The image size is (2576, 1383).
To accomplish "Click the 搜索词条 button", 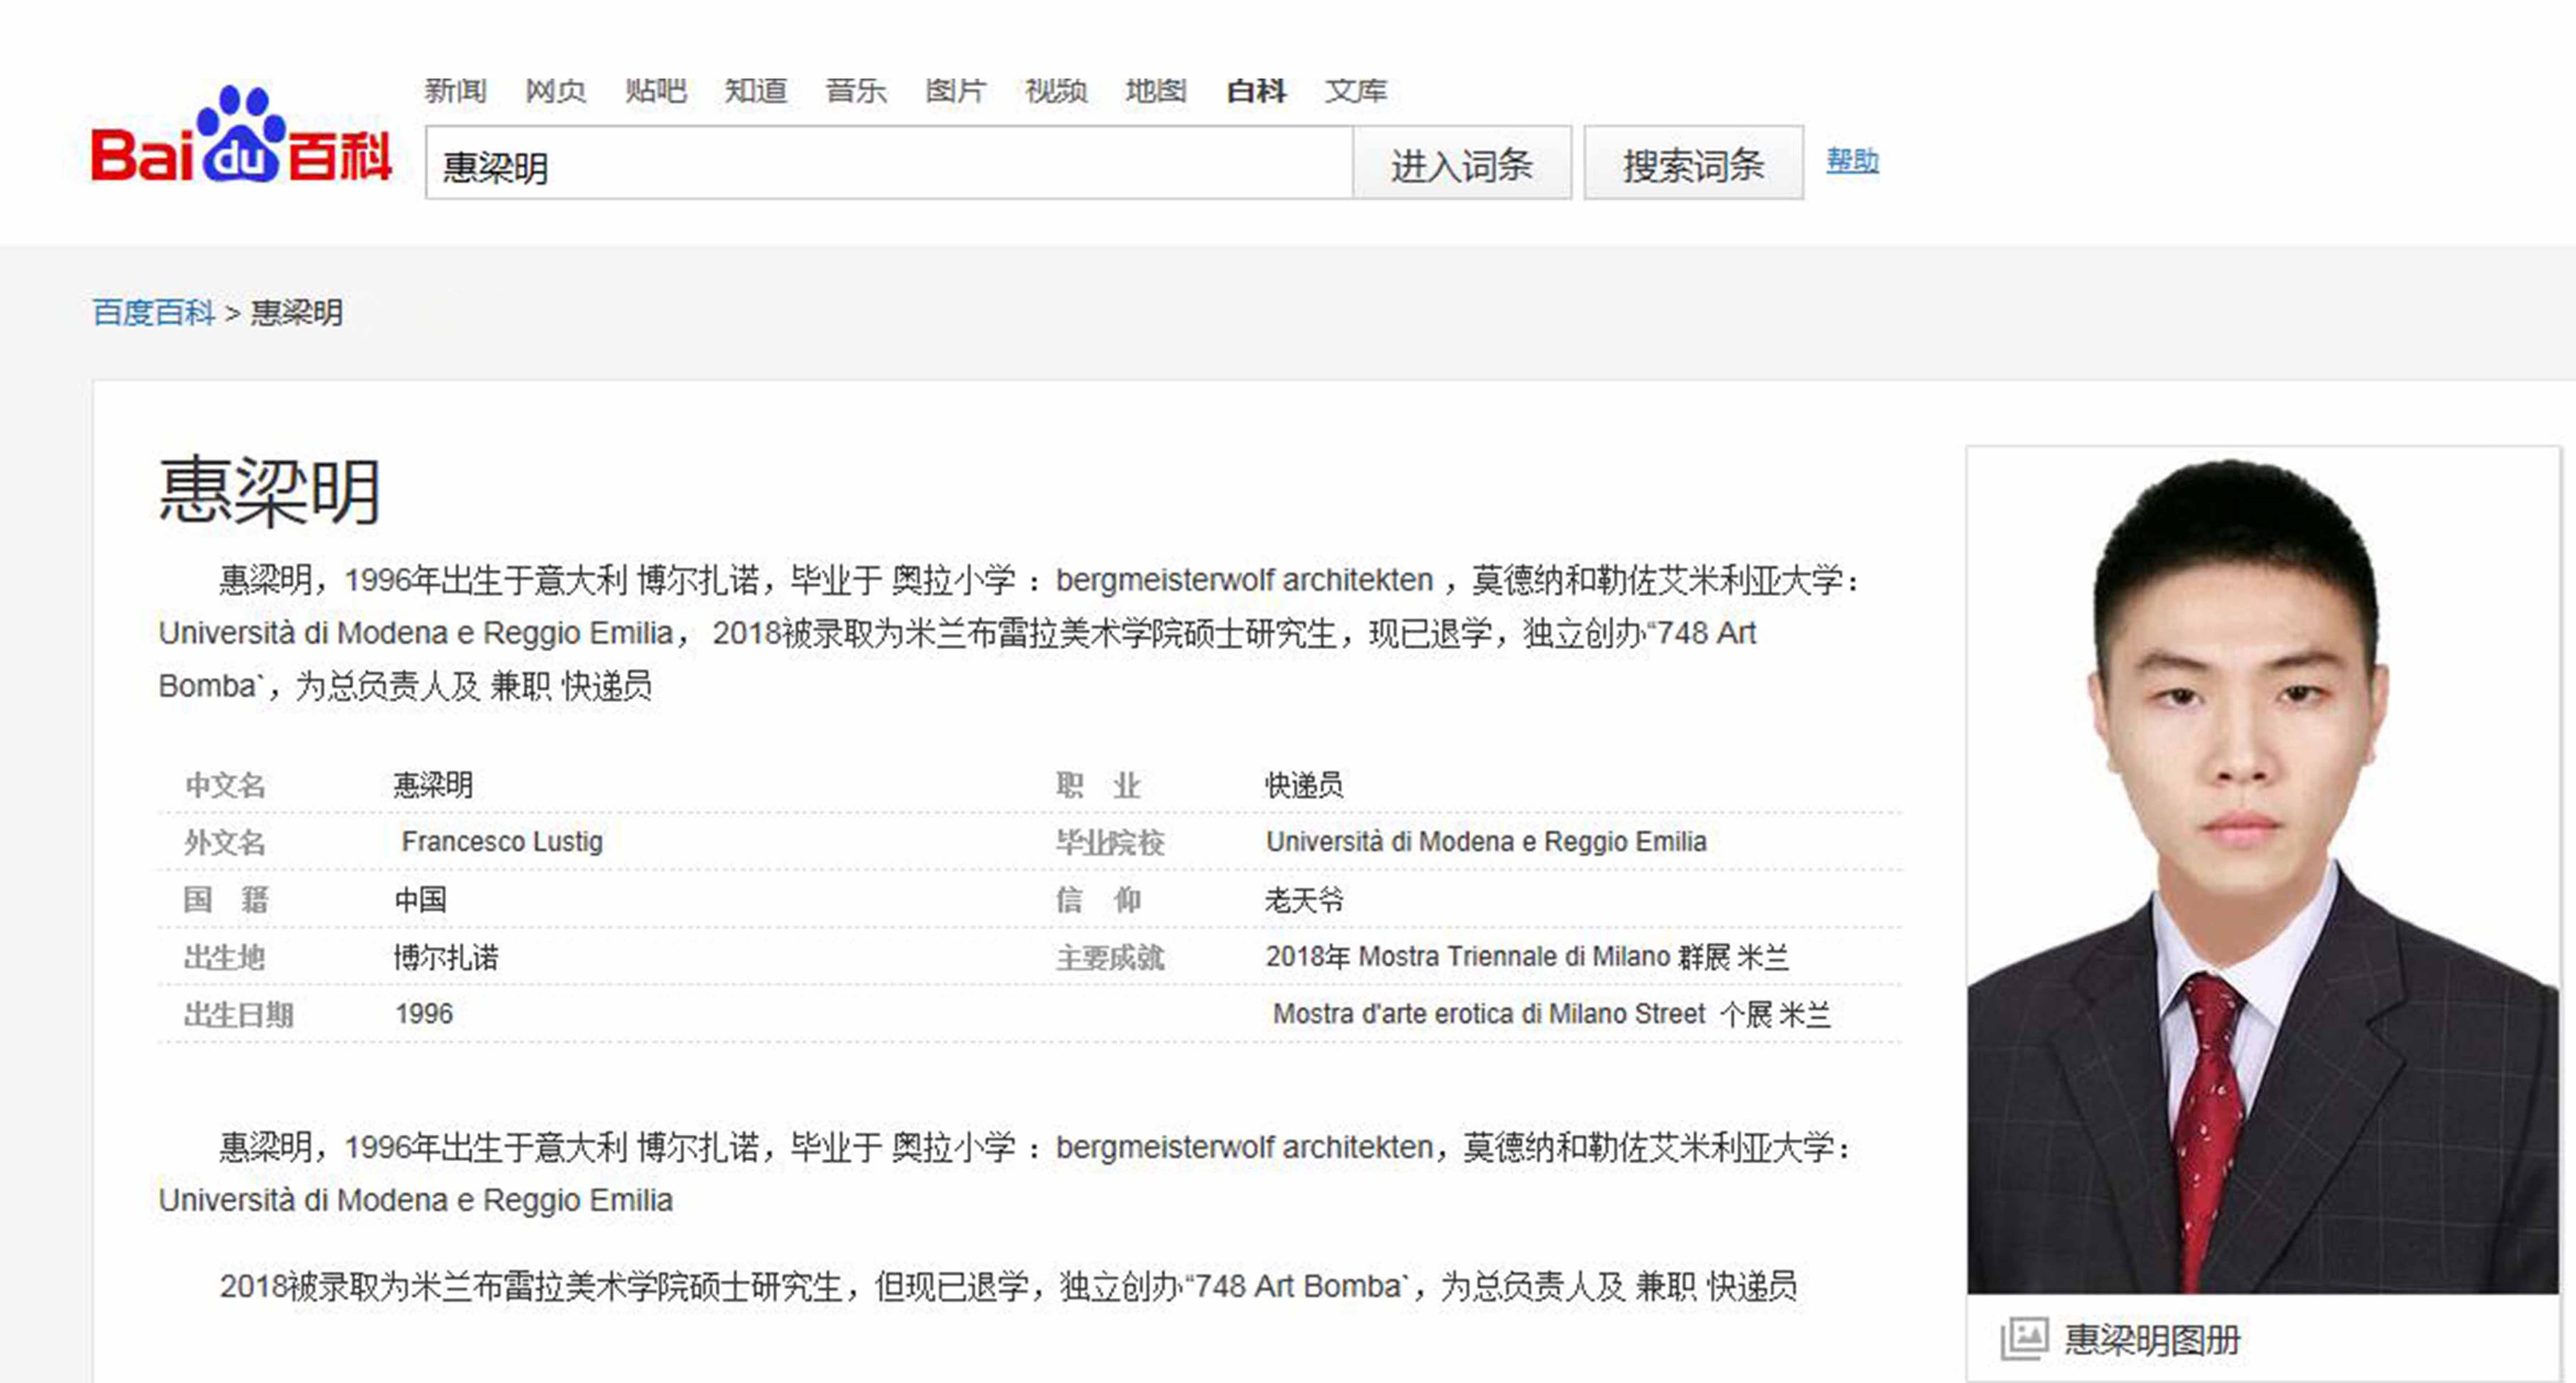I will tap(1694, 163).
